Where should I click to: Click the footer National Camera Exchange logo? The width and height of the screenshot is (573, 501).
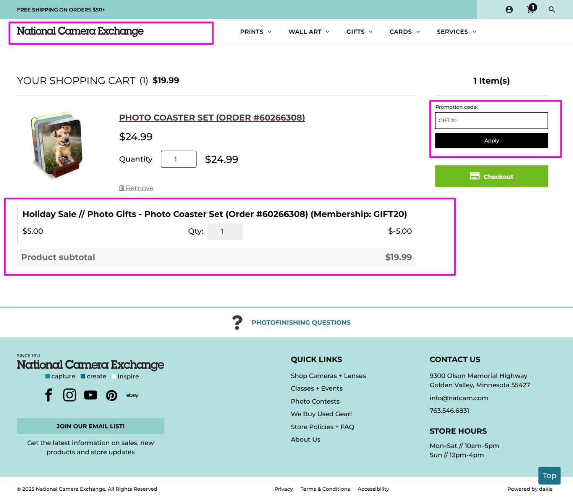pos(91,365)
